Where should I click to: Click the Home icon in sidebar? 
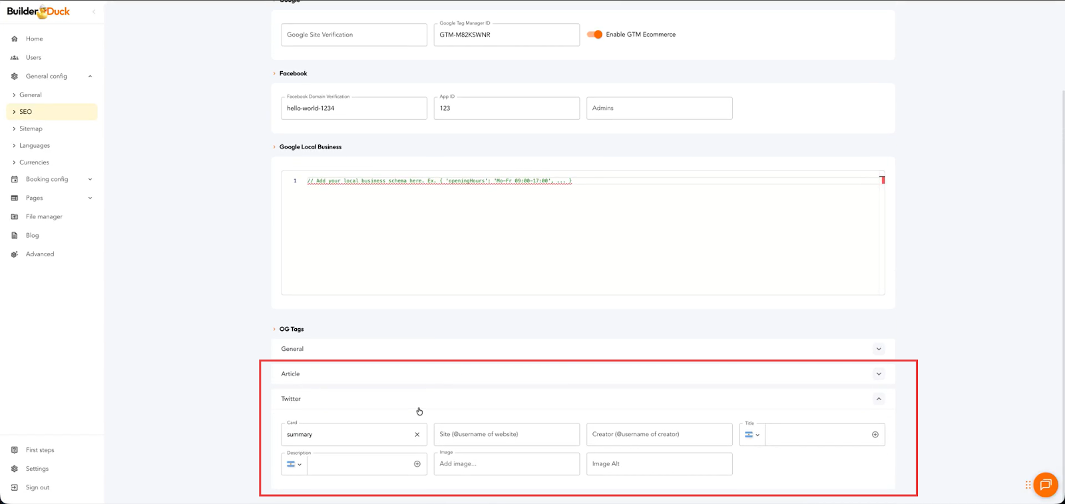coord(15,39)
